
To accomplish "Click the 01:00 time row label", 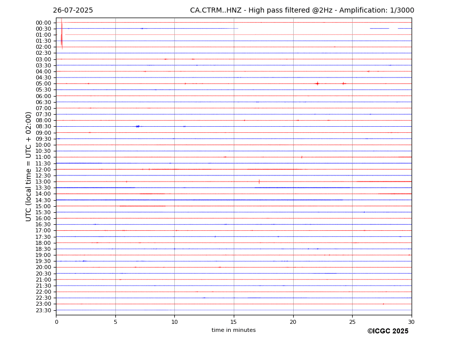I will pyautogui.click(x=43, y=35).
